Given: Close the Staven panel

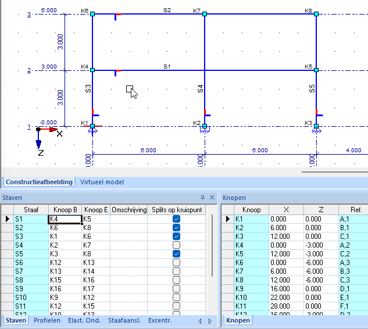Looking at the screenshot, I should (212, 198).
